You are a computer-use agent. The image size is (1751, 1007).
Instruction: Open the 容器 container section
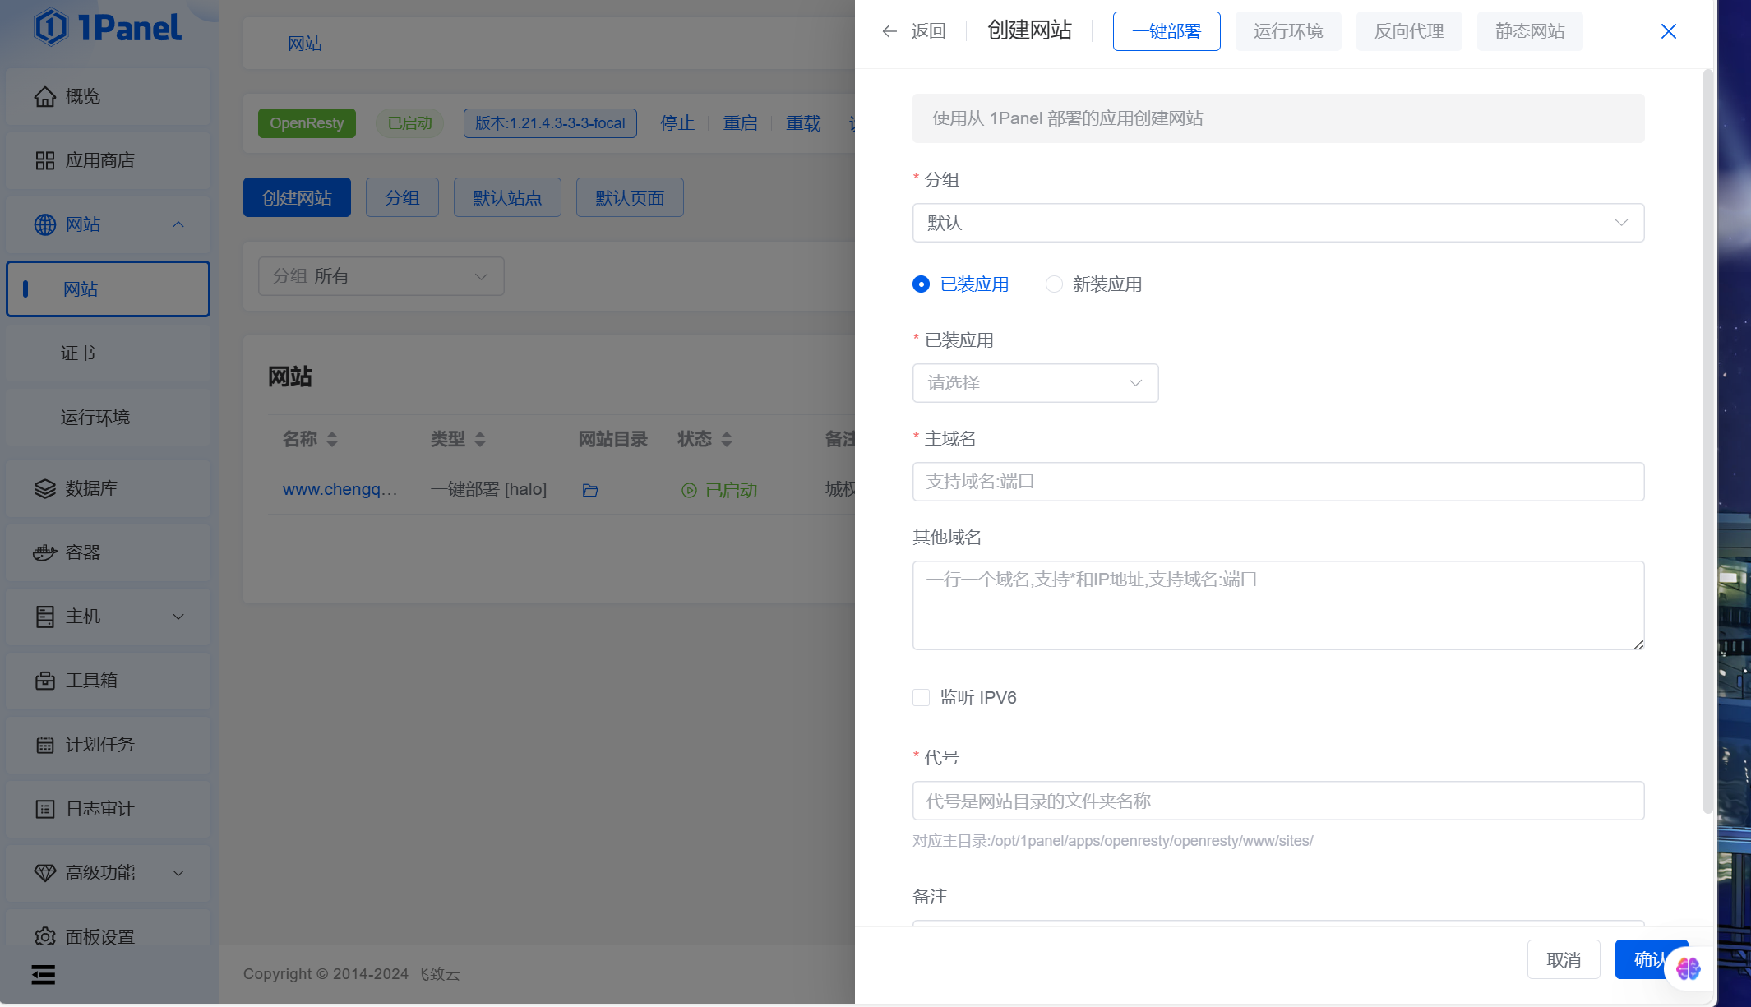tap(82, 552)
